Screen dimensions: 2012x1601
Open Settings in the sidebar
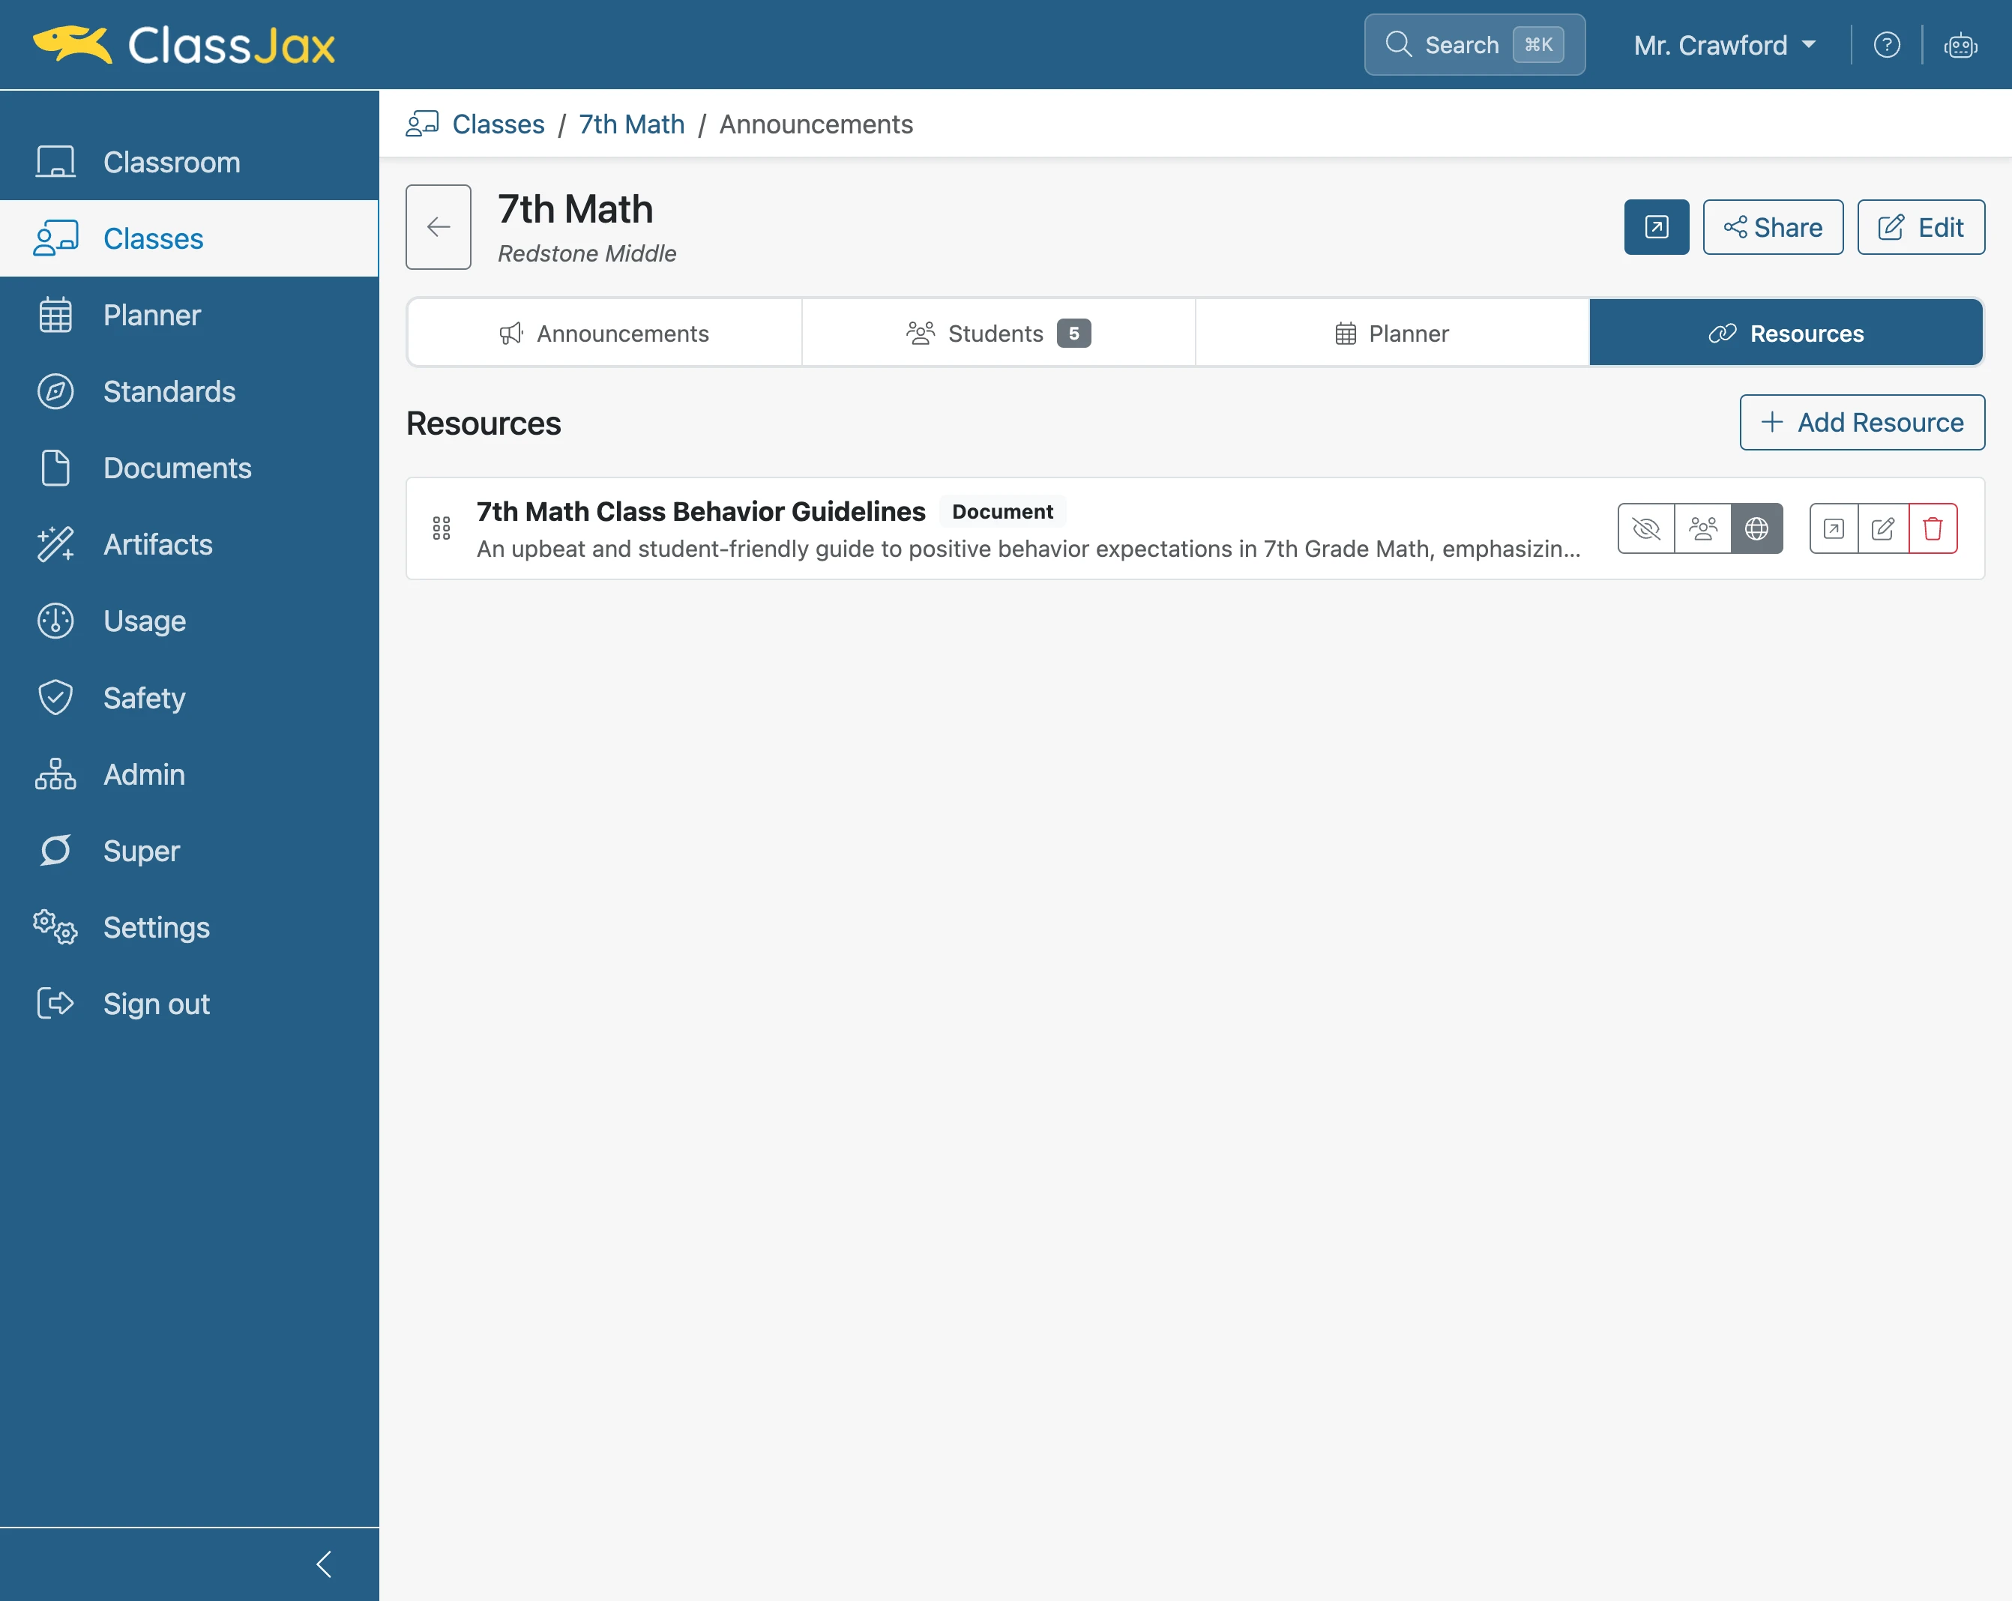click(190, 927)
